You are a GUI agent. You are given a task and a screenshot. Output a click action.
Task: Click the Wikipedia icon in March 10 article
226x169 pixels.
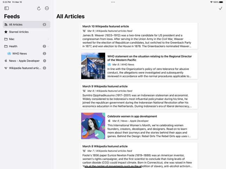click(84, 31)
